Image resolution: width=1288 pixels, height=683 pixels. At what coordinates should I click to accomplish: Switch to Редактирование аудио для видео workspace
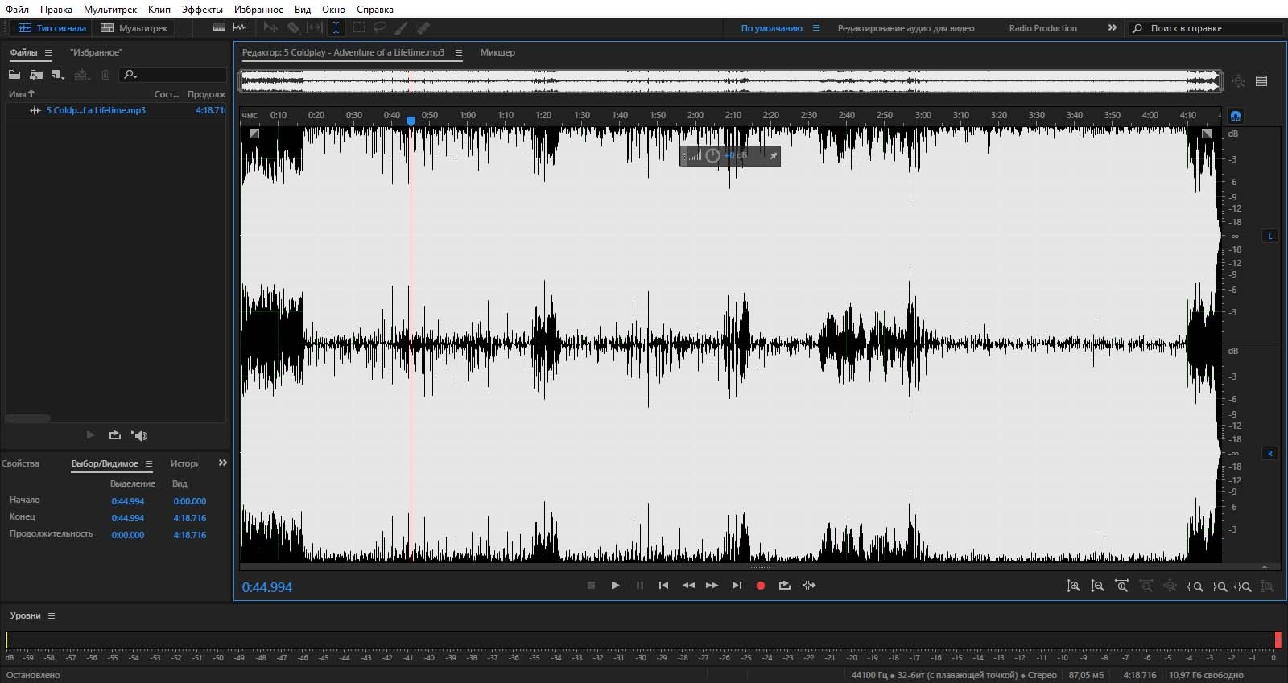(x=906, y=28)
